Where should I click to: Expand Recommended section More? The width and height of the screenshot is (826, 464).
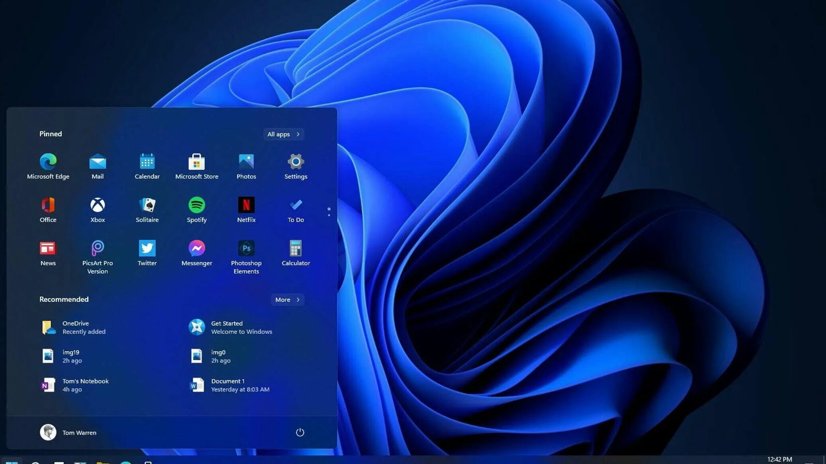tap(287, 299)
